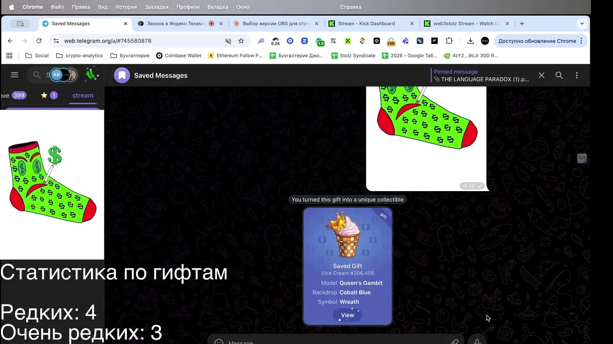Open Telegram main hamburger menu
Image resolution: width=613 pixels, height=344 pixels.
click(14, 75)
